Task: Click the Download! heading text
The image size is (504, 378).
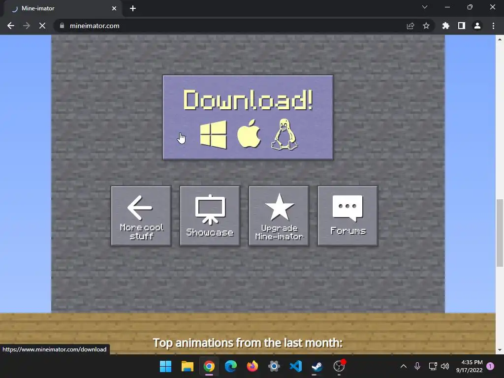Action: tap(248, 100)
